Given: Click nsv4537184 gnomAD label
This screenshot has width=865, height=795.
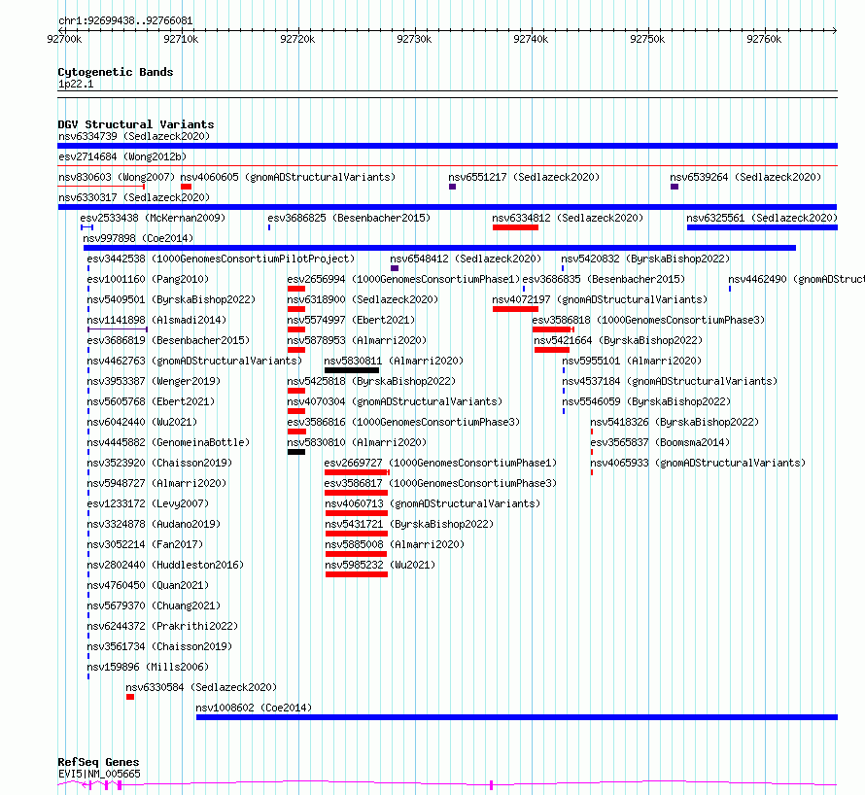Looking at the screenshot, I should coord(670,381).
